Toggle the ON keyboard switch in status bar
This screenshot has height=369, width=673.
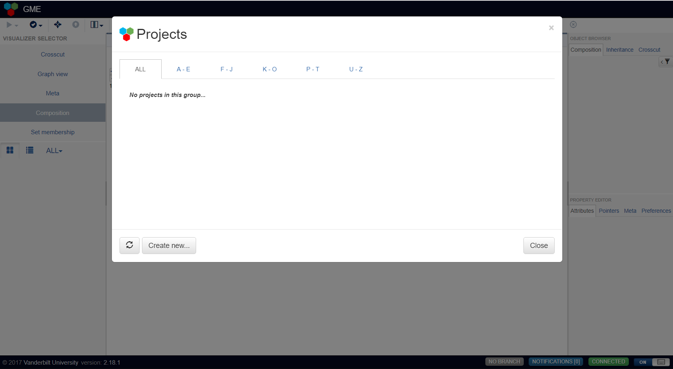pyautogui.click(x=652, y=362)
